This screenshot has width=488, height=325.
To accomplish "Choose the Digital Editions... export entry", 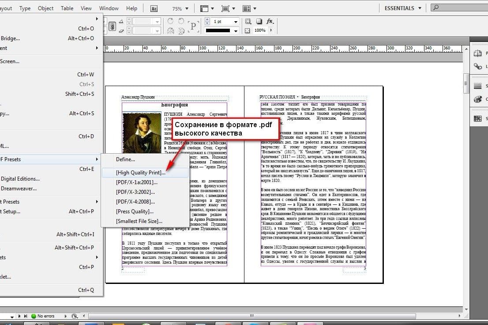I will point(51,178).
